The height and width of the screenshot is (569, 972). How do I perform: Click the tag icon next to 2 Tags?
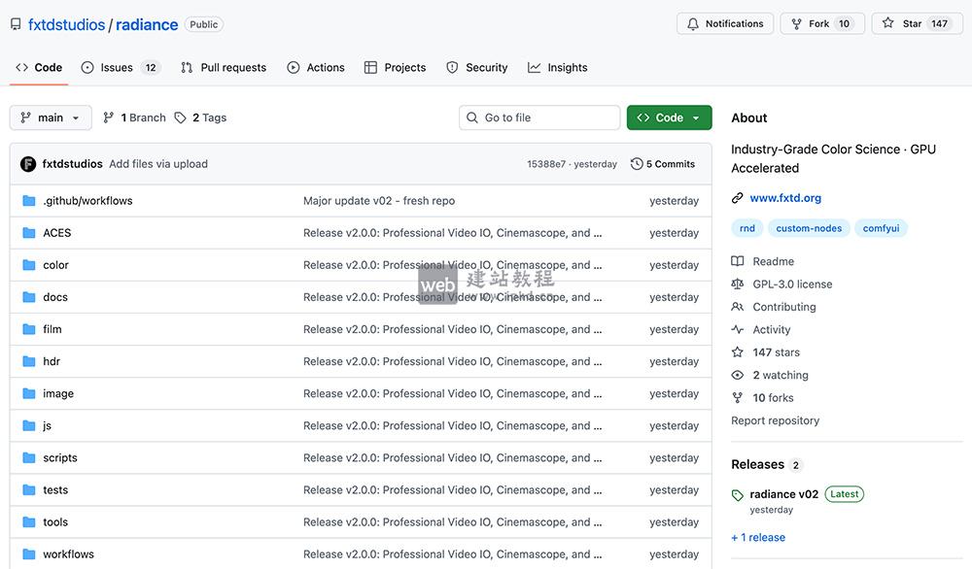[x=181, y=117]
